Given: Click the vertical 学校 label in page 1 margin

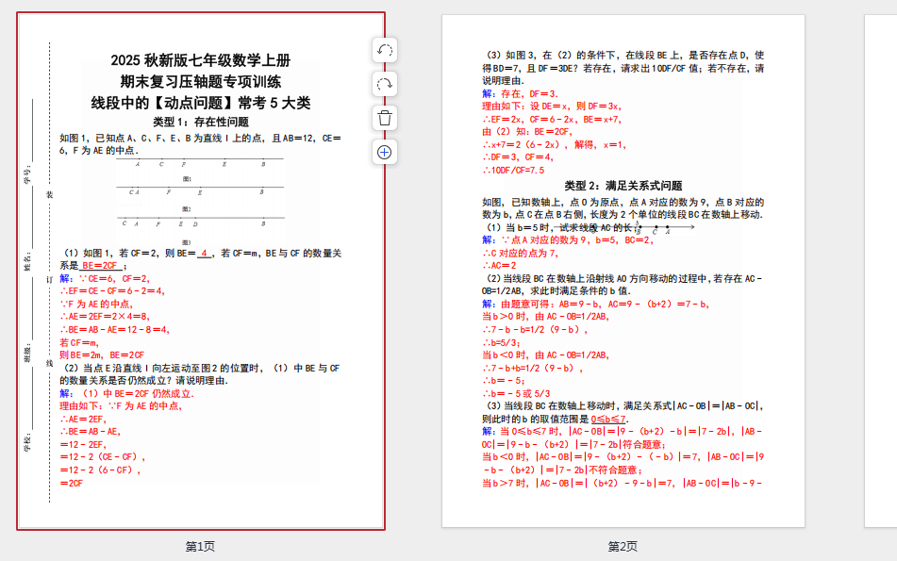Looking at the screenshot, I should (x=27, y=443).
